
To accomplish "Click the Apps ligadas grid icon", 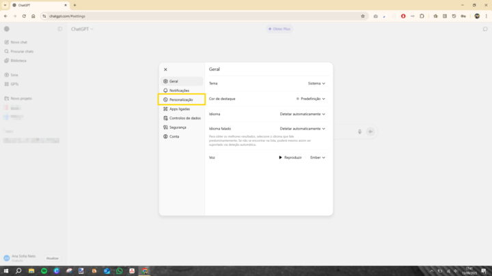I will (x=165, y=109).
